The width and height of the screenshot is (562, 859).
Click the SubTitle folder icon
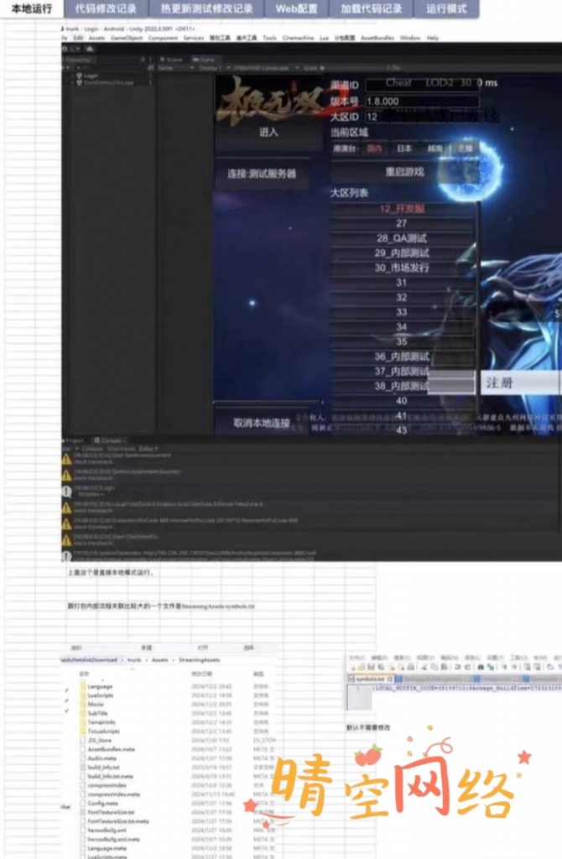[83, 714]
